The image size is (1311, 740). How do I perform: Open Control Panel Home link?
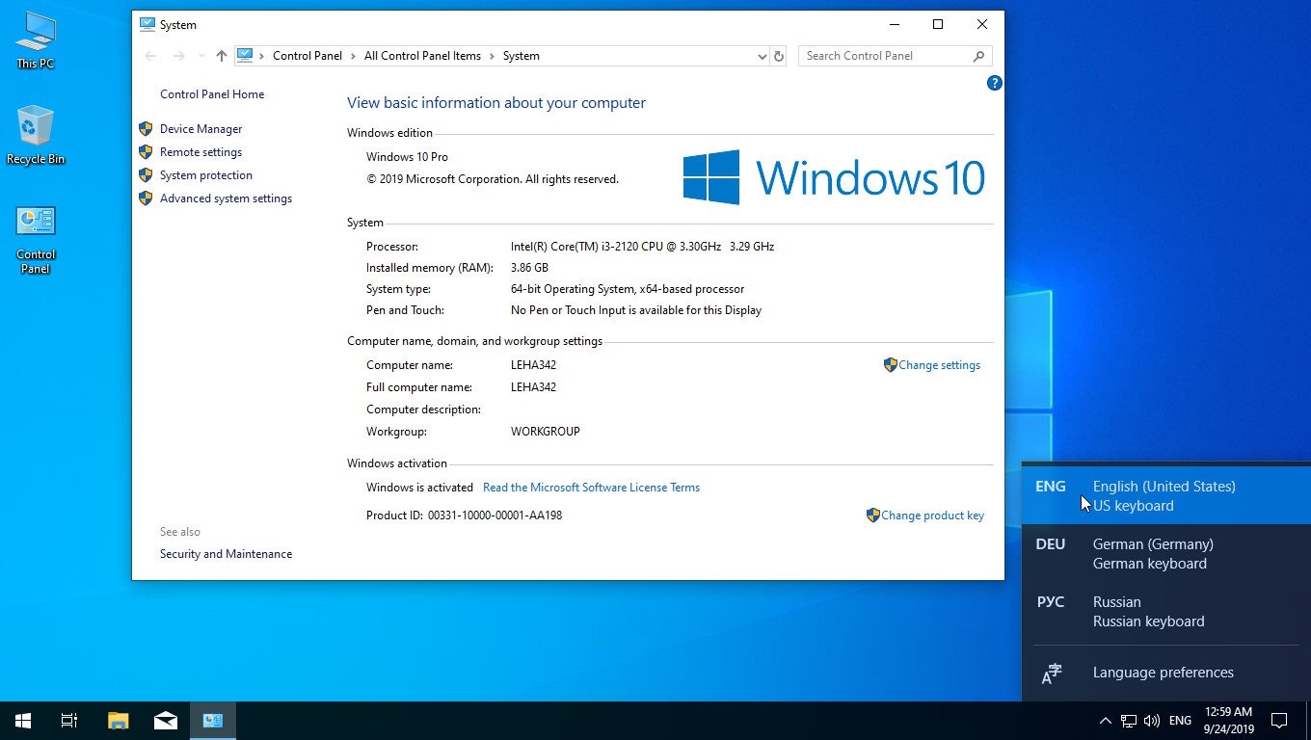(212, 94)
